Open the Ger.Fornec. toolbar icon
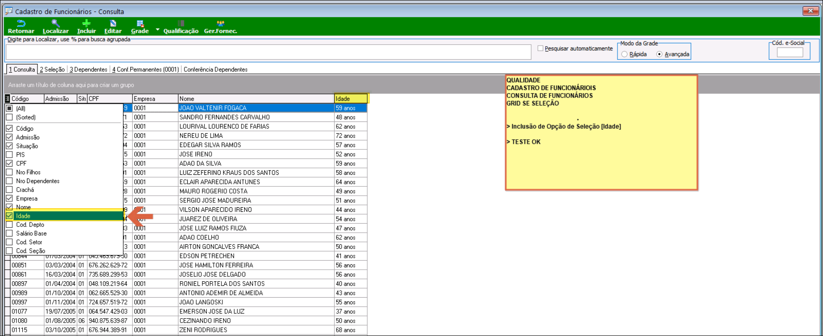 point(220,24)
